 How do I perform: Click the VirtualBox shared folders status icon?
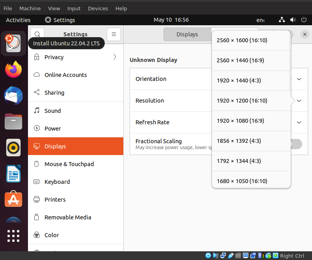[238, 255]
